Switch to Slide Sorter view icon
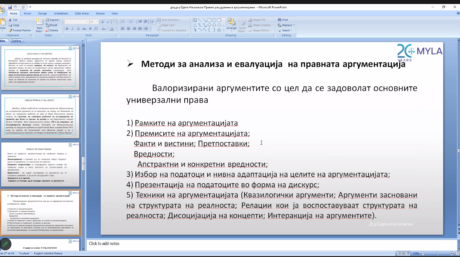Viewport: 460px width, 257px height. coord(403,253)
